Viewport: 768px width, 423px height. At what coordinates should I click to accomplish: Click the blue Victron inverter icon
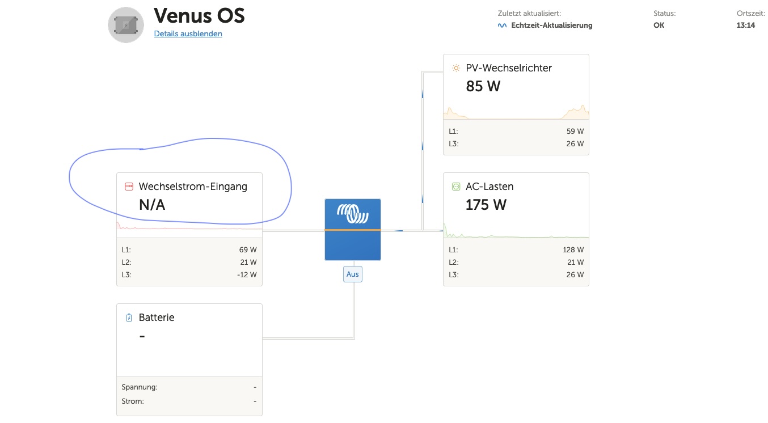353,230
